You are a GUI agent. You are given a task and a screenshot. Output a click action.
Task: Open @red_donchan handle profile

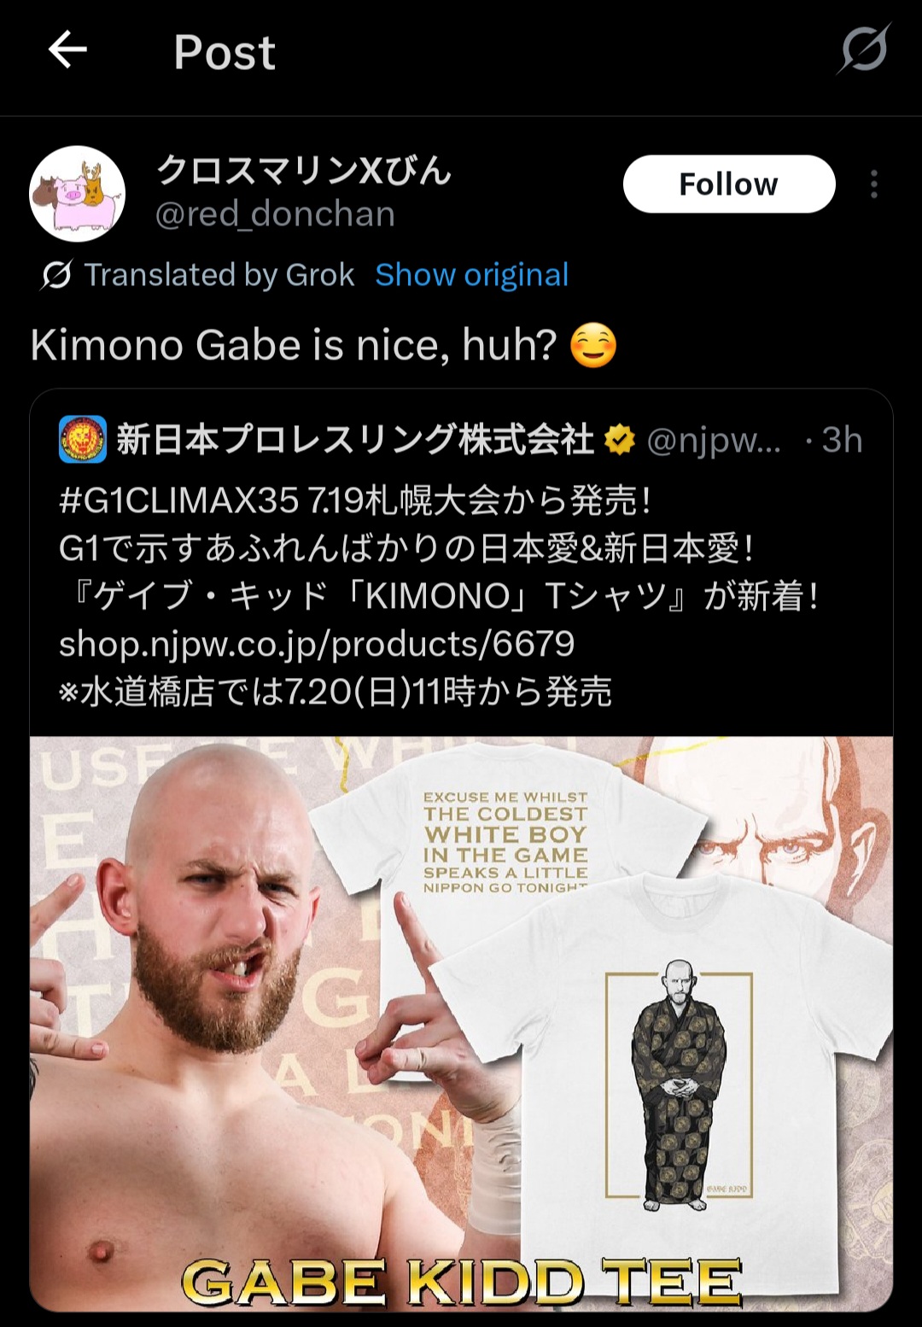pos(275,213)
